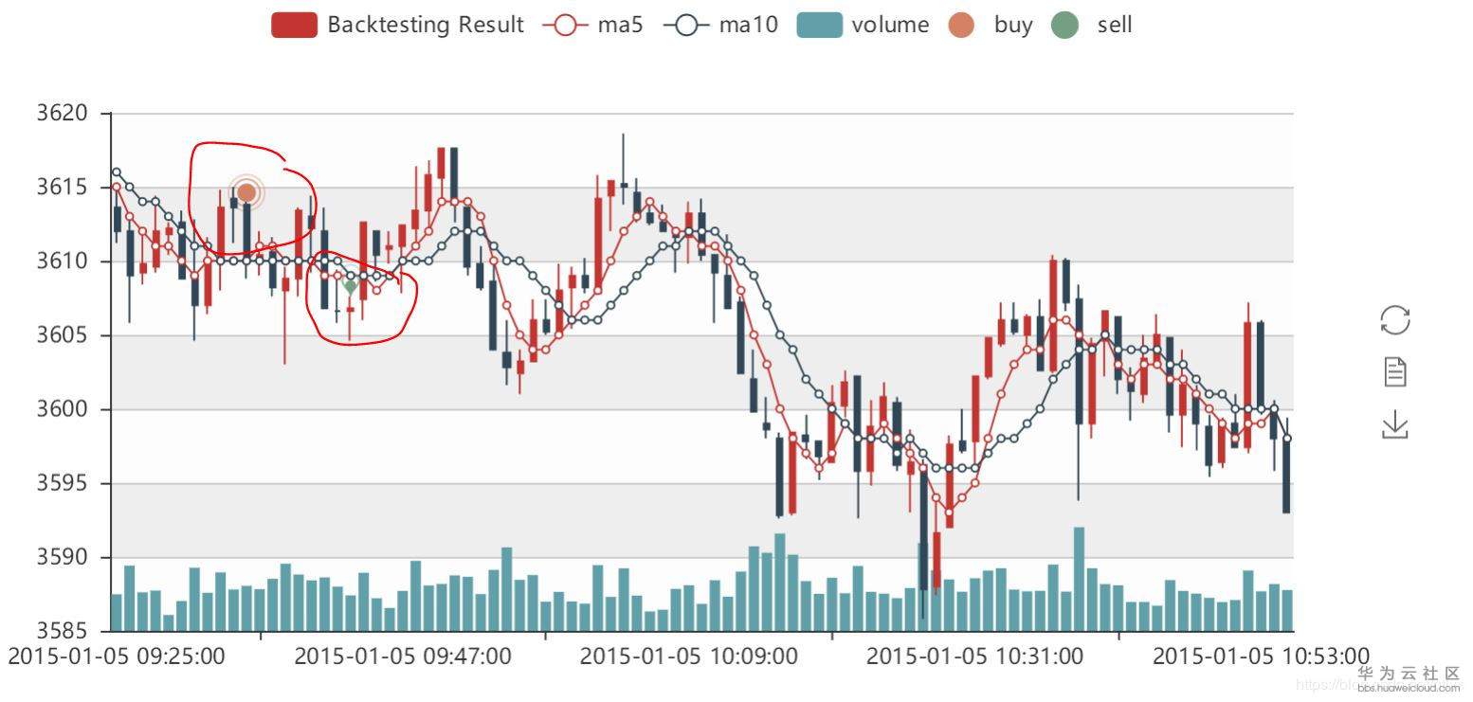Screen dimensions: 1473x702
Task: Click the green sell diamond marker on chart
Action: click(350, 286)
